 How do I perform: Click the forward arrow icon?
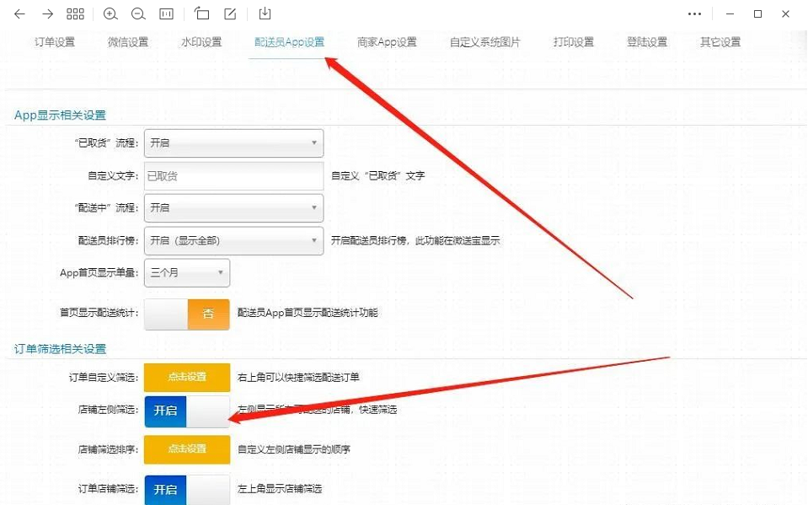tap(47, 14)
